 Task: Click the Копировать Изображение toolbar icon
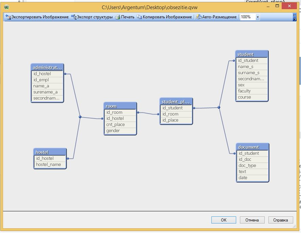pyautogui.click(x=139, y=17)
